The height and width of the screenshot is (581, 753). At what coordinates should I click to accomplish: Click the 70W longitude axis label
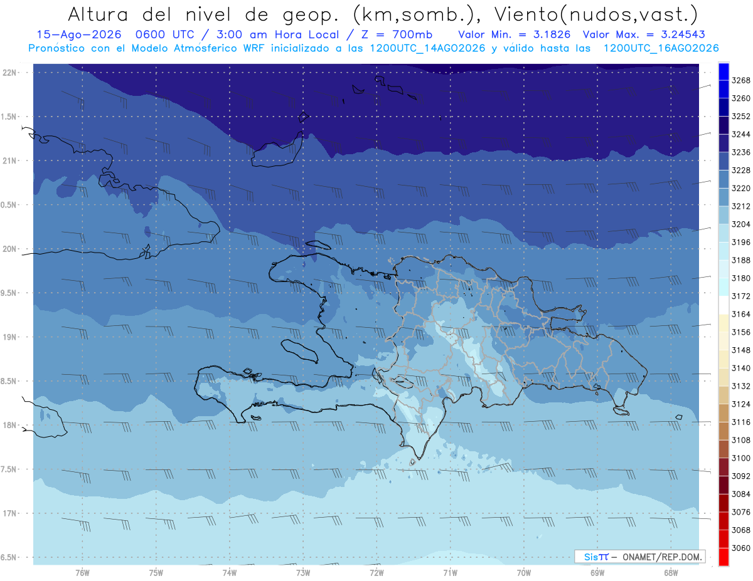524,573
